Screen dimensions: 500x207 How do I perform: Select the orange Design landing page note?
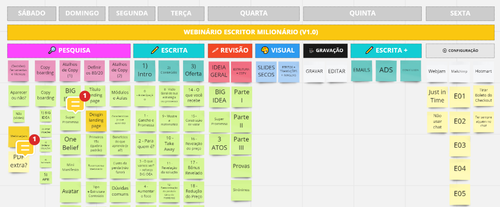96,121
